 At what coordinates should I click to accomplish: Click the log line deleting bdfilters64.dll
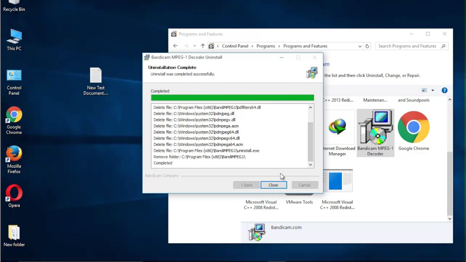207,107
